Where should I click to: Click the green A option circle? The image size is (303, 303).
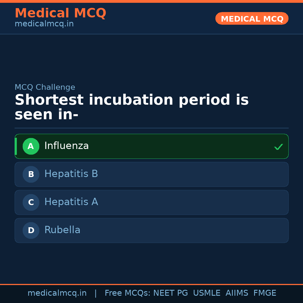pos(31,146)
